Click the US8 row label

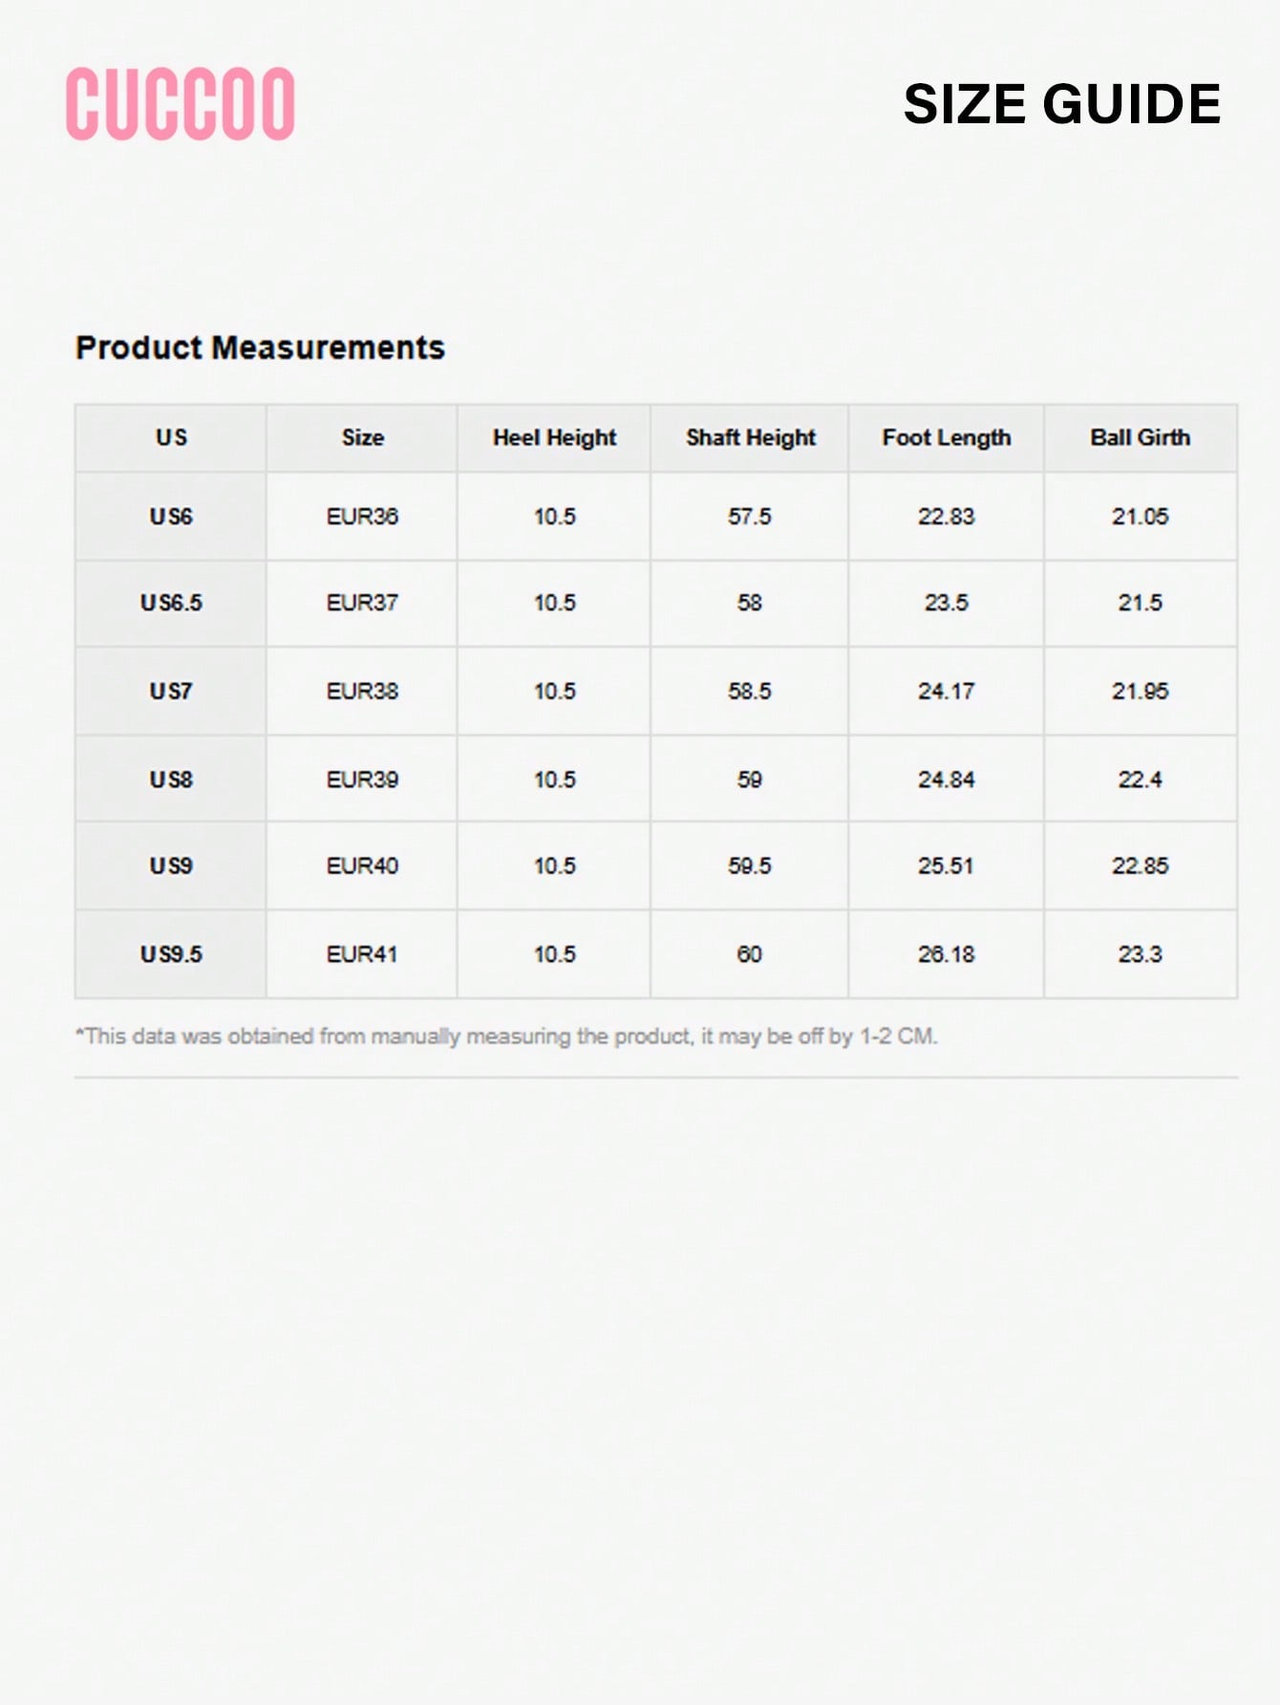pyautogui.click(x=171, y=779)
